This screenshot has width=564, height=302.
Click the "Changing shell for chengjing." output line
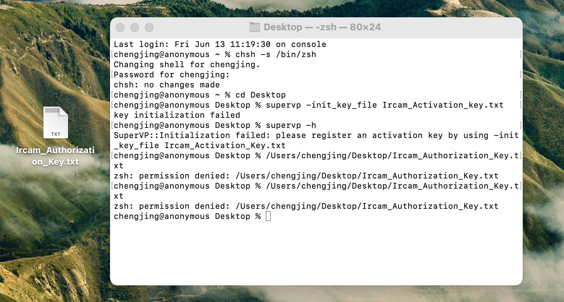(187, 65)
